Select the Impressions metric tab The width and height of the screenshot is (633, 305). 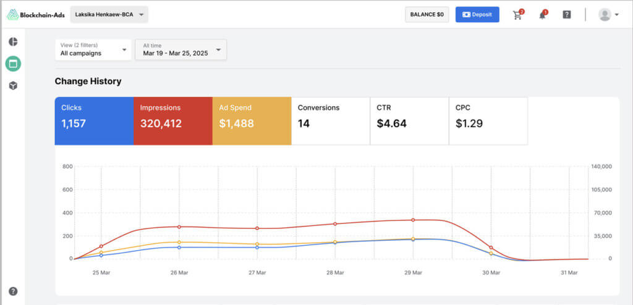pyautogui.click(x=173, y=120)
